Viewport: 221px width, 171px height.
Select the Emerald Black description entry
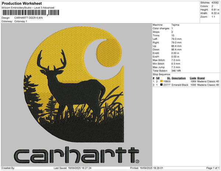179,85
